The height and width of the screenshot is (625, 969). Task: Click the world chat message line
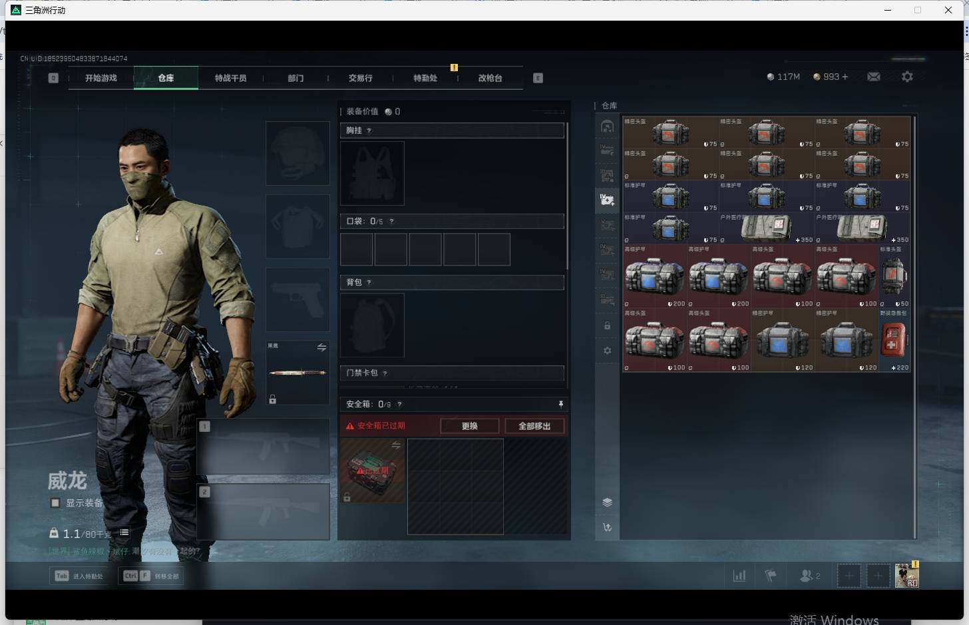tap(124, 551)
